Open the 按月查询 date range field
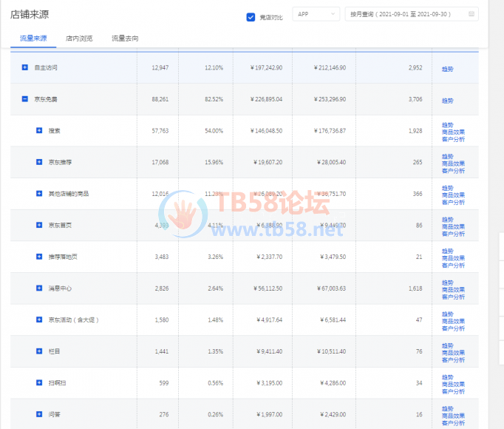The width and height of the screenshot is (504, 429). [412, 14]
